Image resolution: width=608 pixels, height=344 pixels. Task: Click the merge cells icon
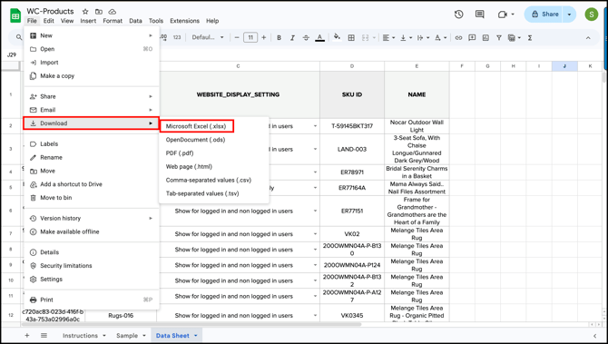pyautogui.click(x=365, y=37)
